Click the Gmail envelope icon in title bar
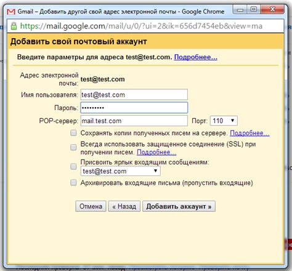Image resolution: width=292 pixels, height=271 pixels. [11, 12]
